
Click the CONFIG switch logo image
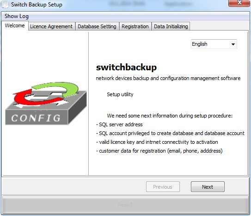coord(46,104)
